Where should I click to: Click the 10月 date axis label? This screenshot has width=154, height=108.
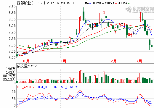coord(26,61)
